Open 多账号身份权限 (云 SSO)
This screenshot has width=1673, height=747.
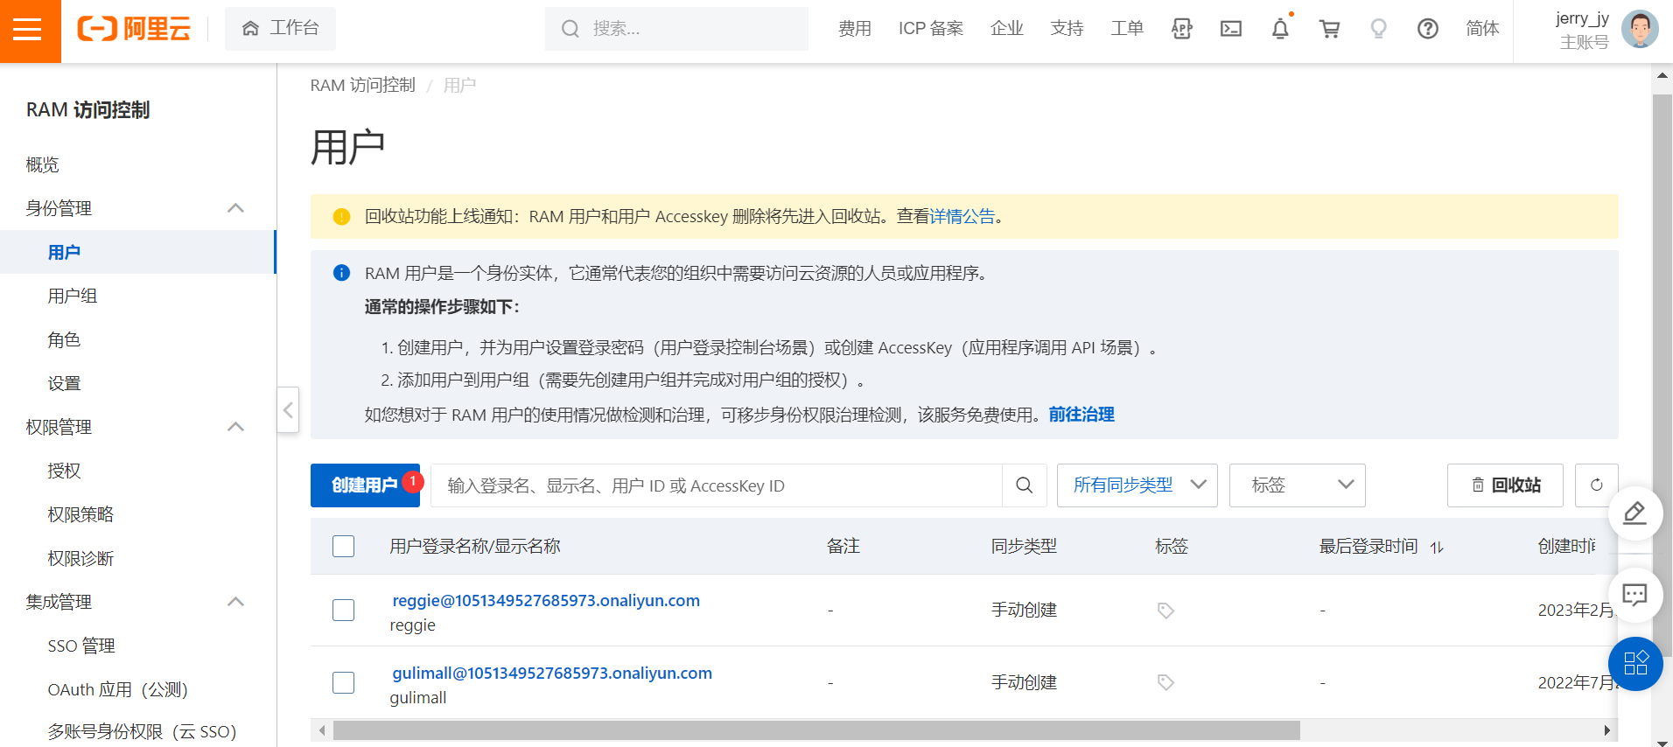click(142, 731)
